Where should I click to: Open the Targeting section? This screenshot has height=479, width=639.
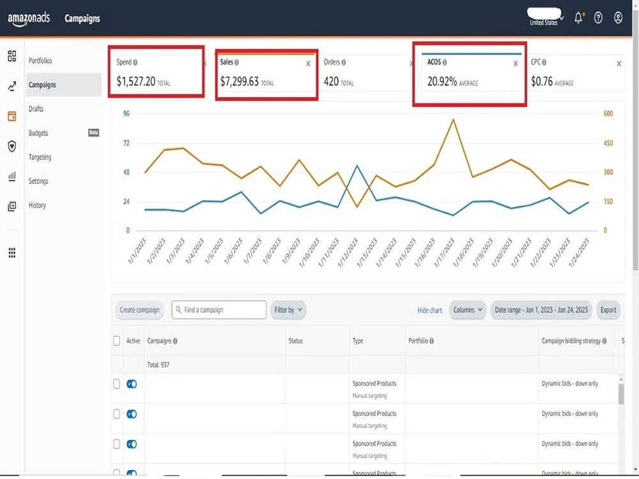[40, 157]
